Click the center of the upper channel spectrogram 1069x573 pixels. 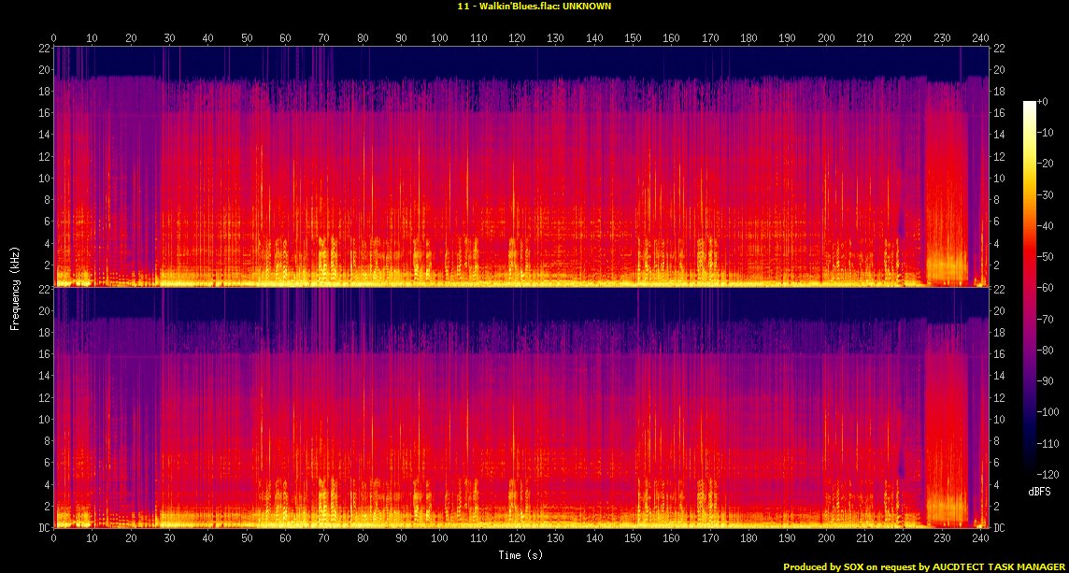(x=520, y=165)
